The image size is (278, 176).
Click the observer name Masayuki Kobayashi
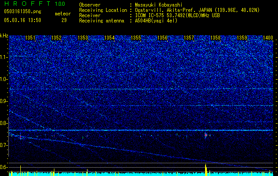(x=159, y=5)
